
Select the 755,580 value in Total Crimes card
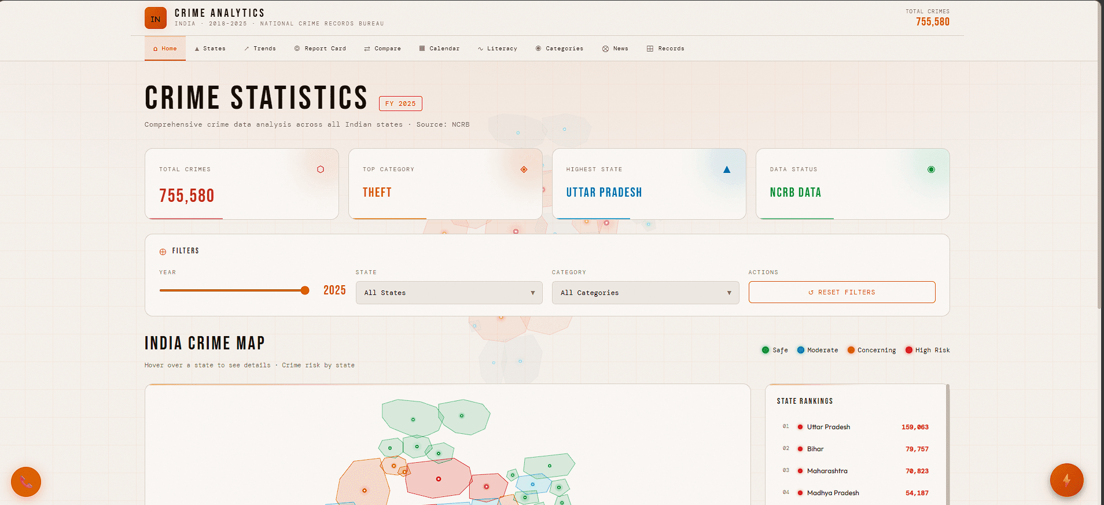tap(187, 196)
